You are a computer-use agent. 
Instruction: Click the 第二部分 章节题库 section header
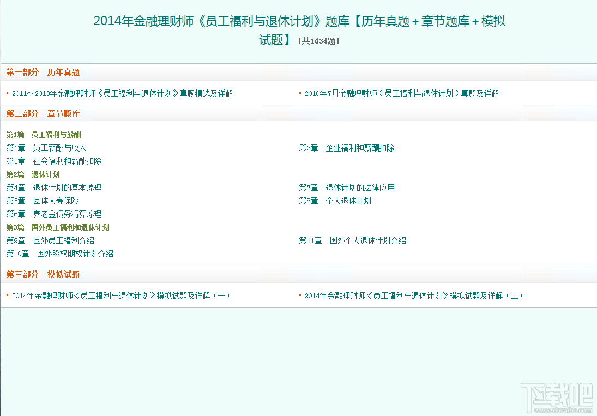tap(43, 113)
